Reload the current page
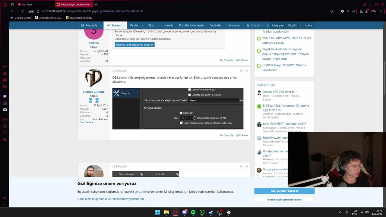The width and height of the screenshot is (386, 217). pos(23,11)
